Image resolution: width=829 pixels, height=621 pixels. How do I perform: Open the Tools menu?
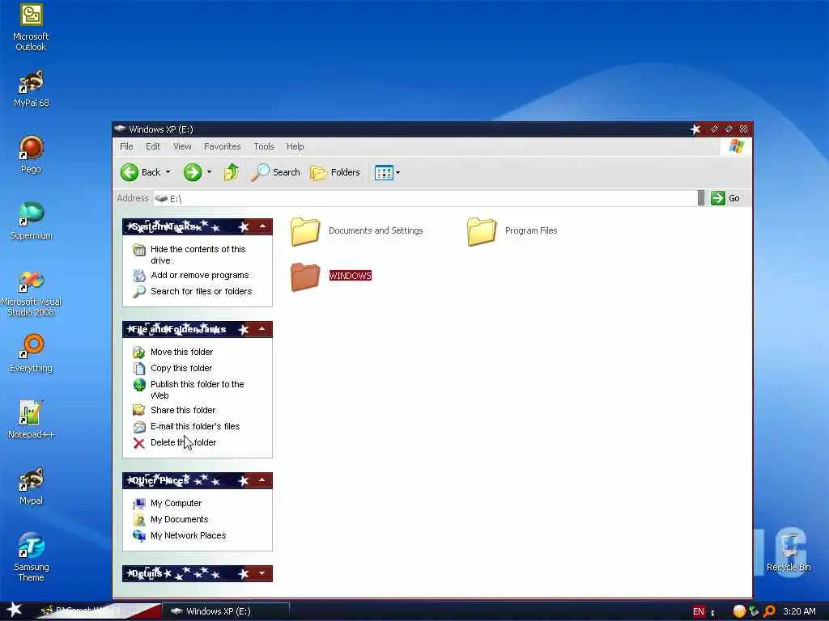click(x=263, y=146)
